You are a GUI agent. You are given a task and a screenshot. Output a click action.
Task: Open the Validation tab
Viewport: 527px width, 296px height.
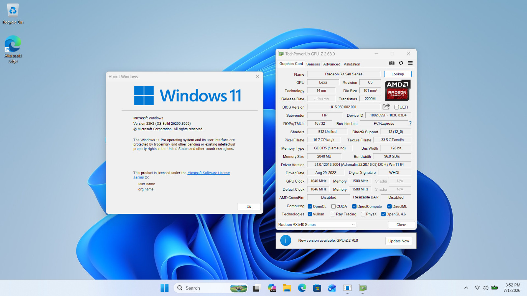click(352, 64)
